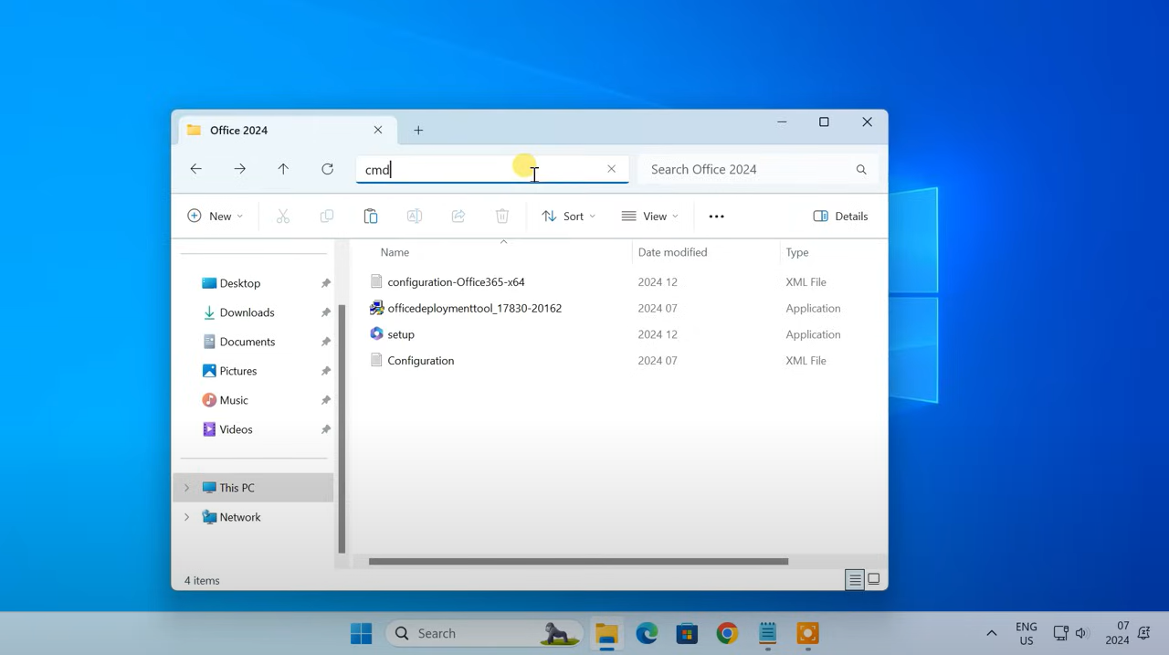1169x655 pixels.
Task: Sort by the Type column header
Action: coord(797,252)
